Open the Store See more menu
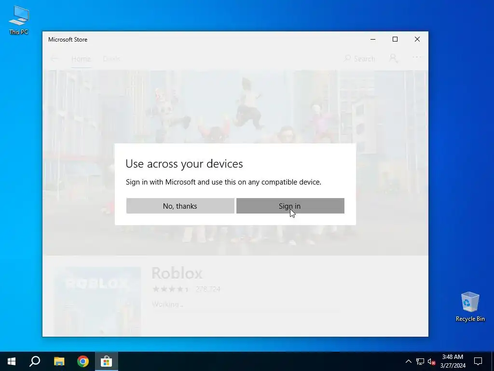494x371 pixels. click(416, 58)
